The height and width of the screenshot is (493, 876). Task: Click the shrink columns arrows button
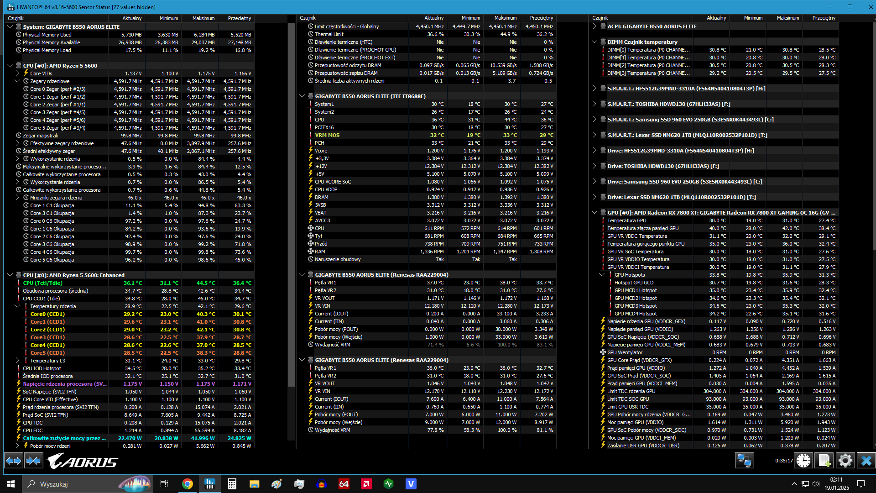[x=34, y=461]
